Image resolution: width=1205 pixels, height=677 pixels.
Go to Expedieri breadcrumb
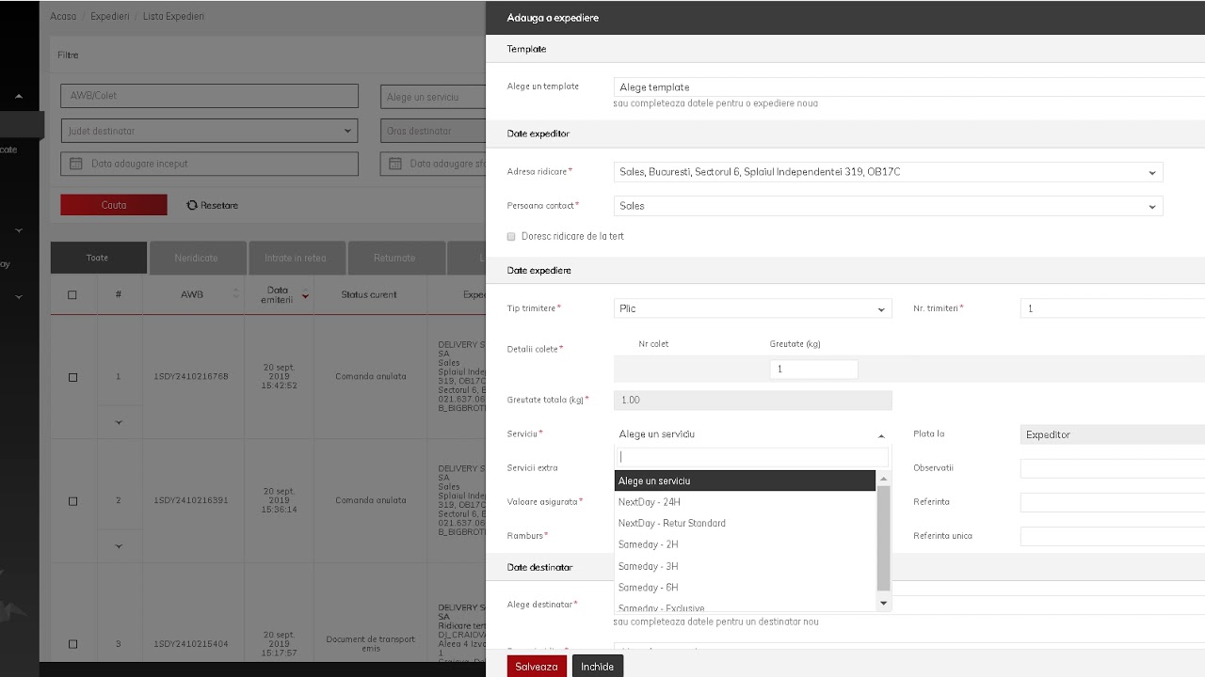pos(110,17)
